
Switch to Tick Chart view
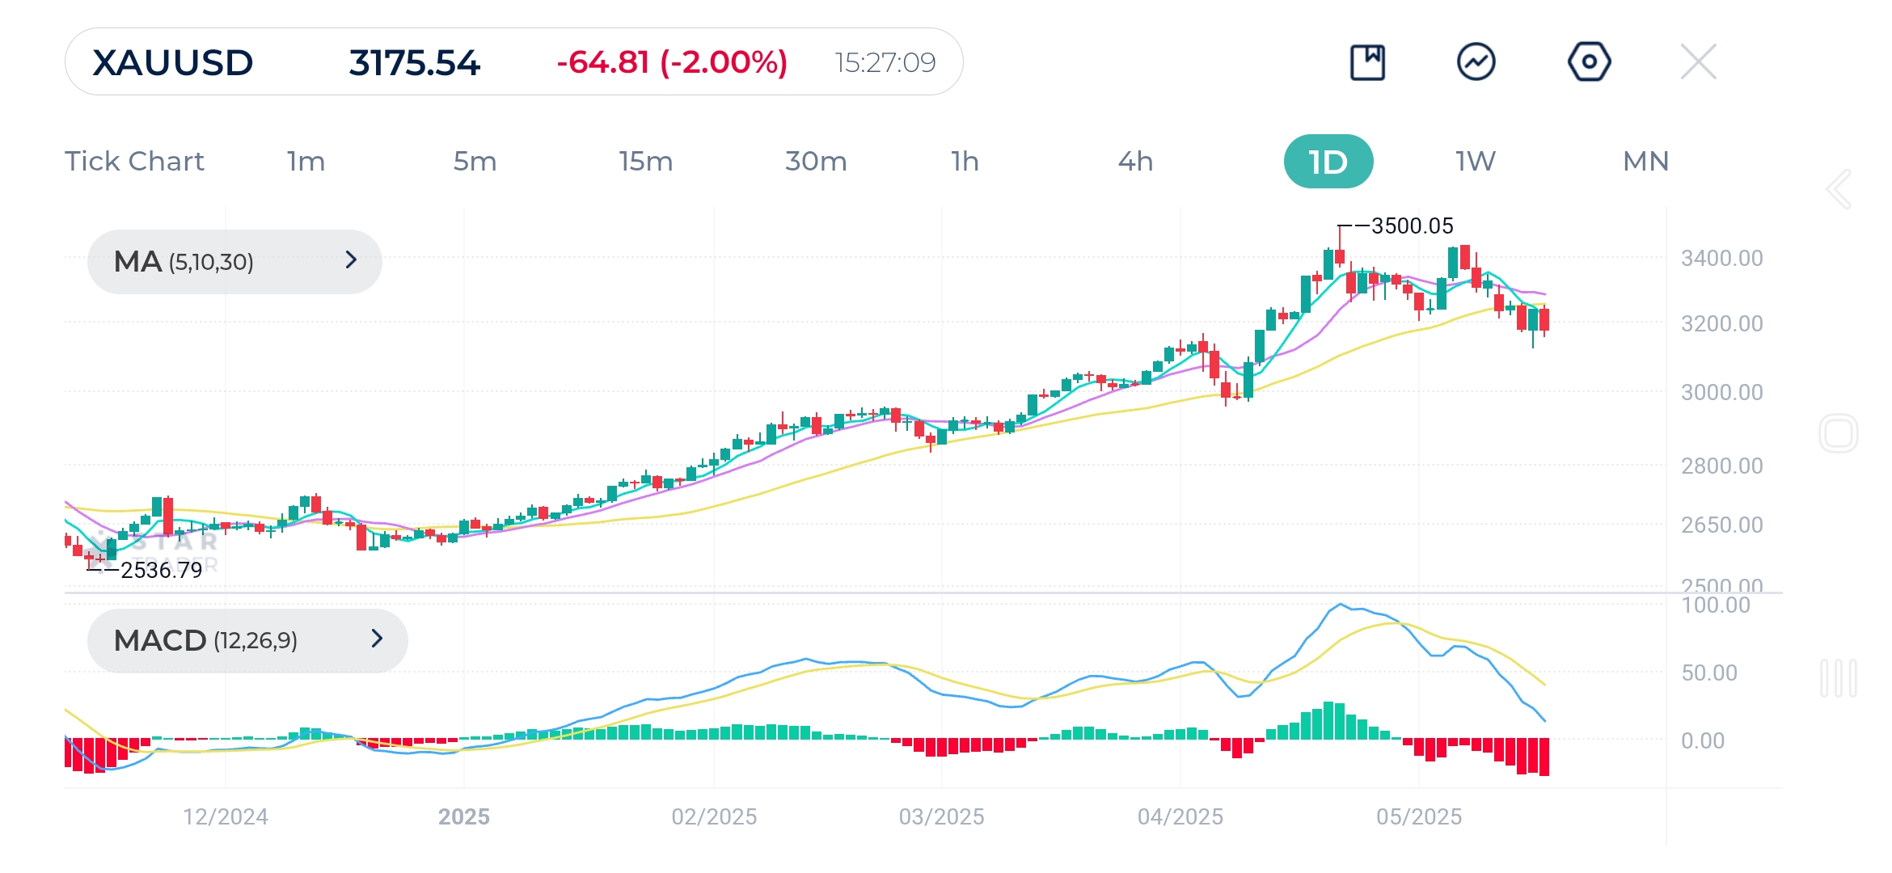click(134, 161)
